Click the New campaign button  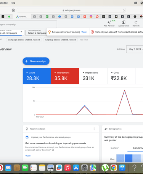pos(36,61)
